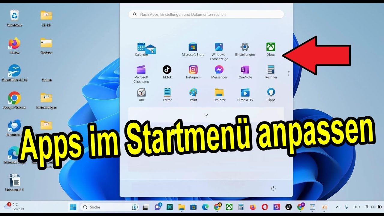Select Youtube folder on desktop
This screenshot has height=216, width=384.
point(46,46)
